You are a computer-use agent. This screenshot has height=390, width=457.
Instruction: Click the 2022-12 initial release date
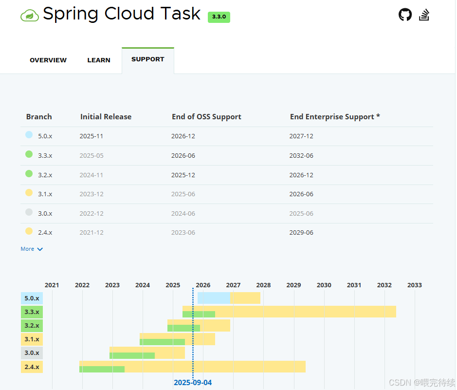tap(91, 214)
